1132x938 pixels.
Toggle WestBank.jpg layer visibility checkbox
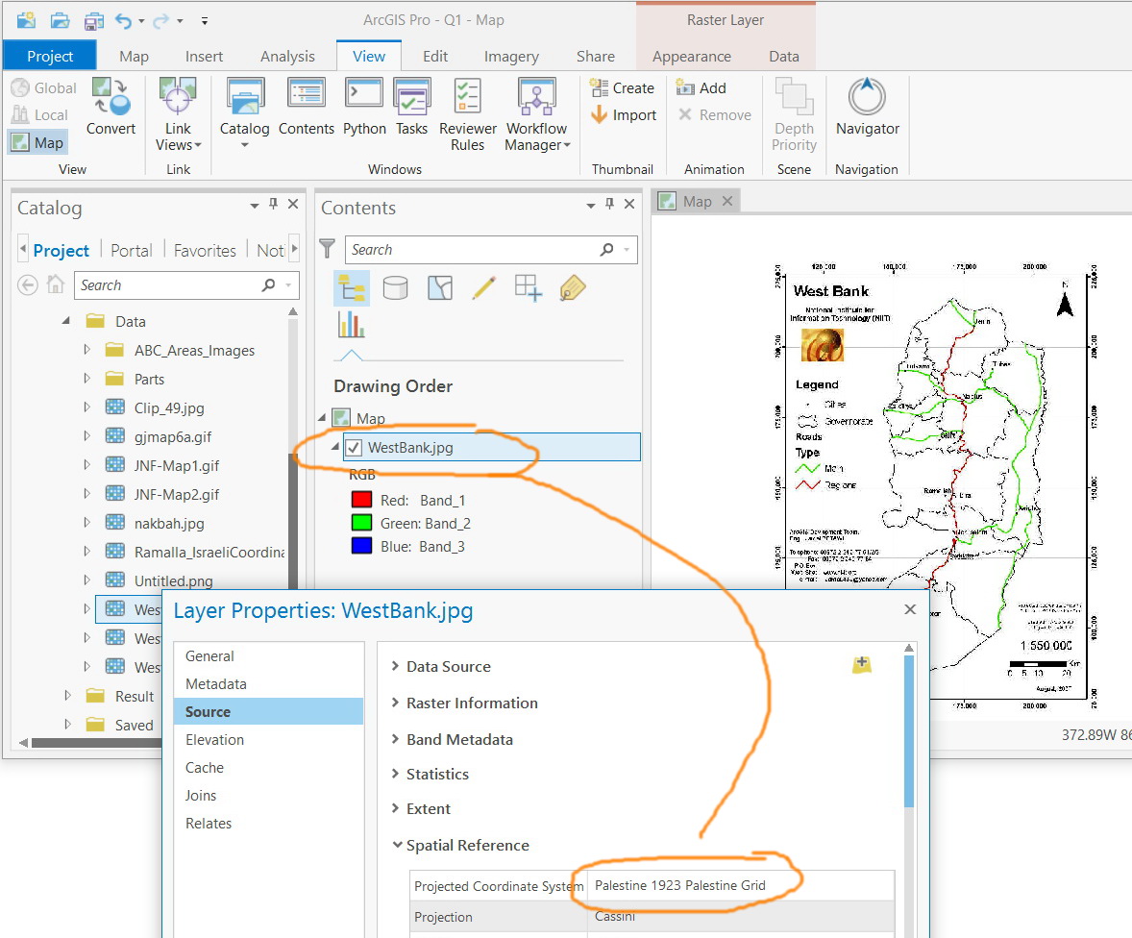354,448
